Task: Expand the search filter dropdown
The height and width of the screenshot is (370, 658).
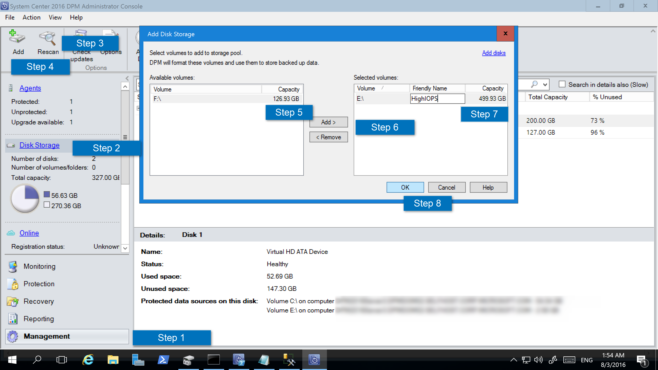Action: pos(545,85)
